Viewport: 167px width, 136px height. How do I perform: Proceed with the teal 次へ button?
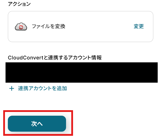(x=37, y=124)
